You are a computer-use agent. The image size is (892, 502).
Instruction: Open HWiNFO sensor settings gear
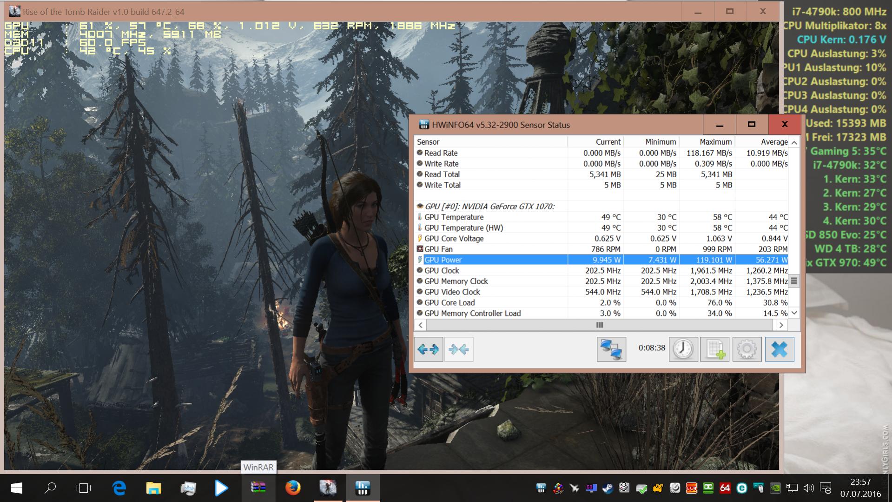[747, 349]
